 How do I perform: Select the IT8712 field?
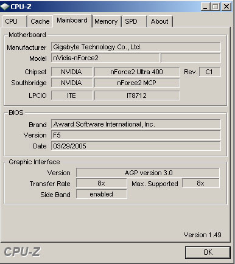click(137, 96)
